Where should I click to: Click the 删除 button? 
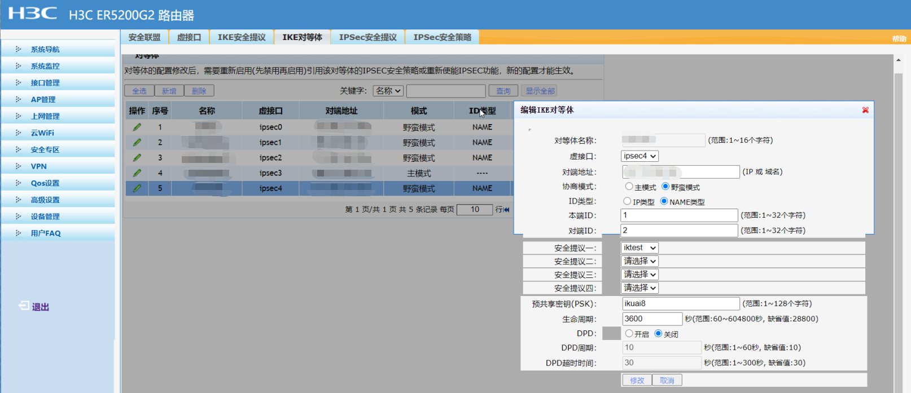(x=199, y=91)
